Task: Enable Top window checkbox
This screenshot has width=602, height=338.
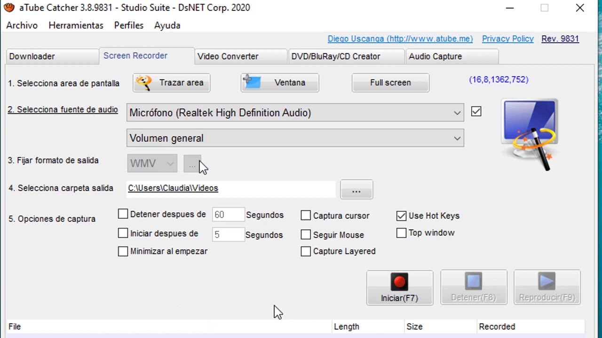Action: [x=401, y=233]
